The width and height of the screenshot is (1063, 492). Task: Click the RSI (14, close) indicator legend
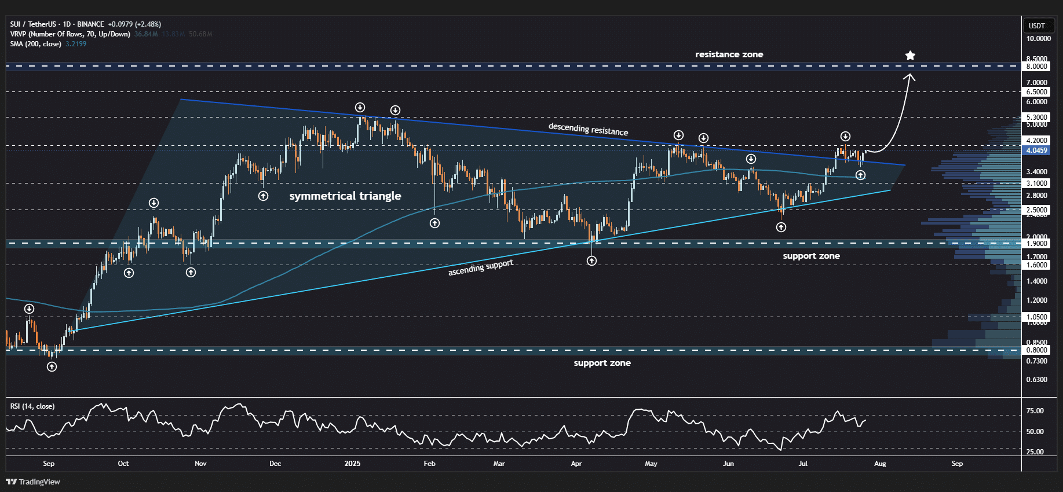pos(32,406)
